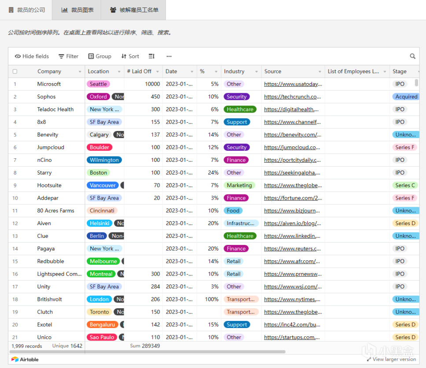Screen dimensions: 426x368
Task: Select the Microsoft company cell
Action: click(x=49, y=84)
